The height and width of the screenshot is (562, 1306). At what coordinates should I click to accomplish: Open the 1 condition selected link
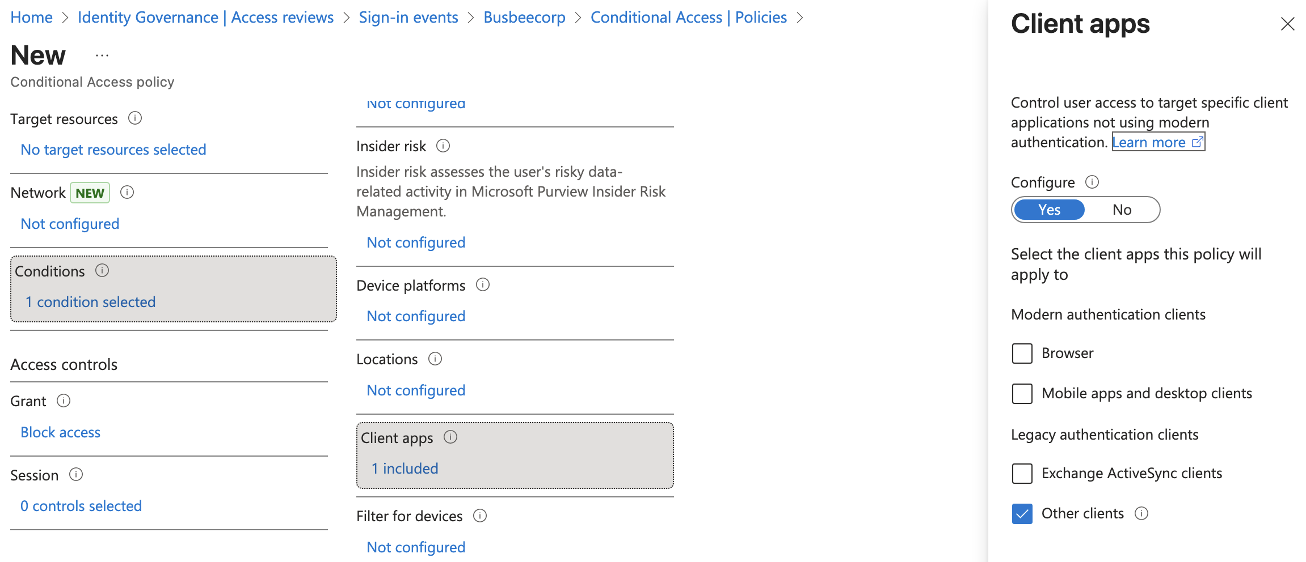pos(90,301)
